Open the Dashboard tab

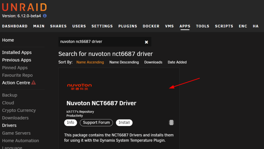pos(15,26)
